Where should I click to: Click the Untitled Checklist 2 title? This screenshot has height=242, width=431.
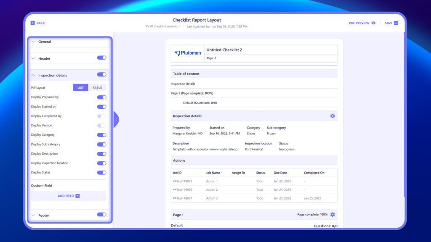point(224,50)
